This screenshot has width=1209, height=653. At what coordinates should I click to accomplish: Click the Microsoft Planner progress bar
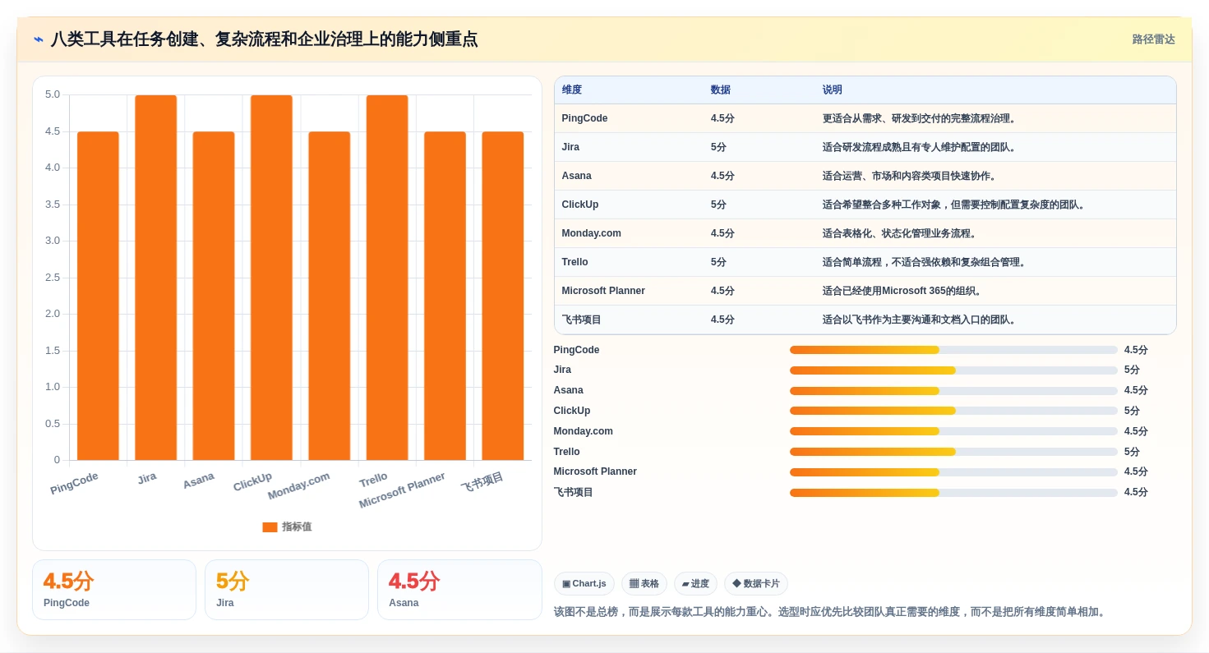click(953, 472)
